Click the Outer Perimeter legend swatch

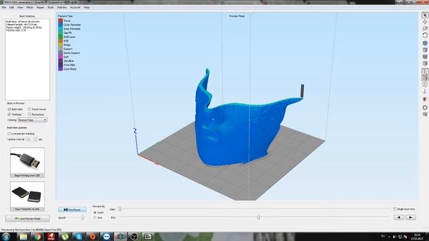pos(60,25)
